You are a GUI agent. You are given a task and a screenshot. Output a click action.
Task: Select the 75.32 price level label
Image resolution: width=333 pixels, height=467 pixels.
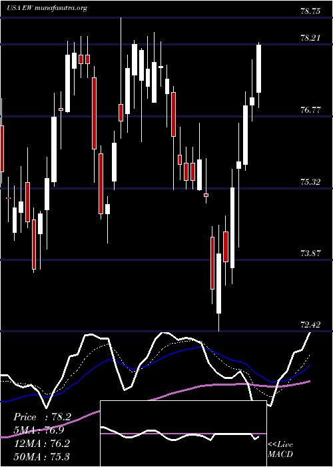(x=310, y=181)
